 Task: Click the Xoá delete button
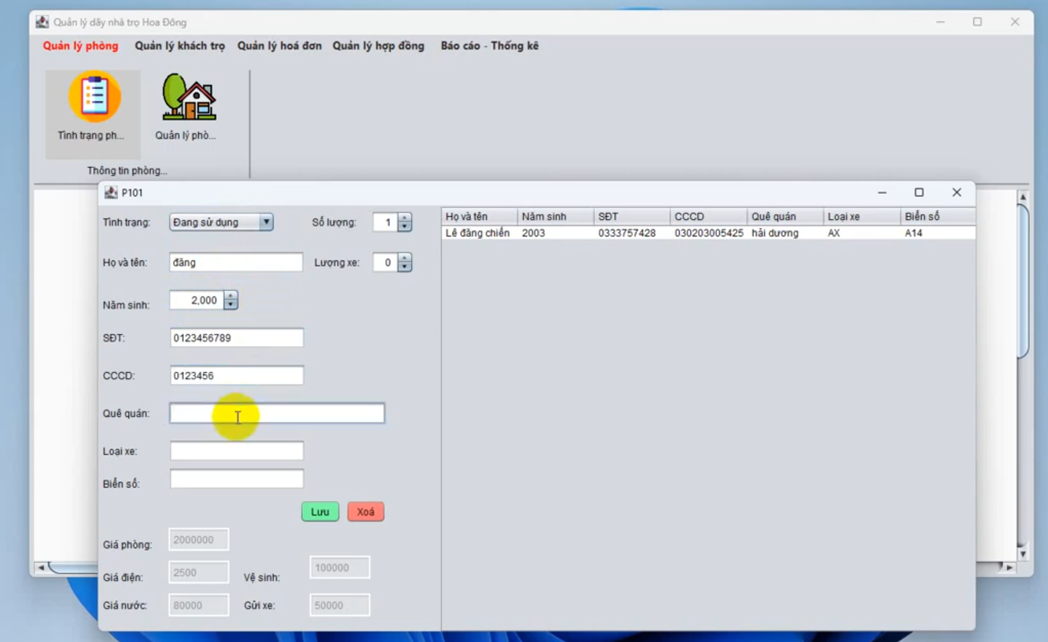tap(366, 512)
